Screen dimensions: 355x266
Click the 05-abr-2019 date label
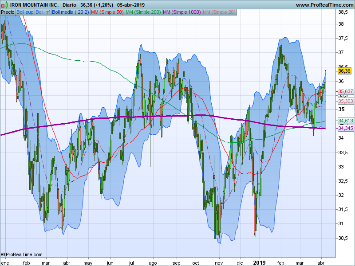pyautogui.click(x=131, y=5)
